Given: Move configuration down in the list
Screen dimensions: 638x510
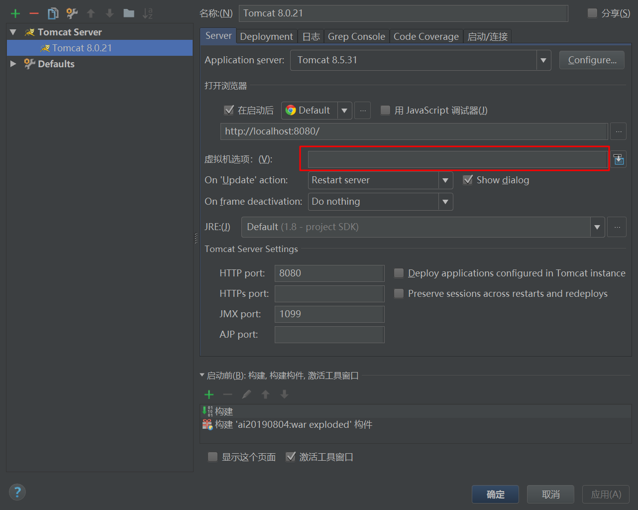Looking at the screenshot, I should tap(109, 13).
